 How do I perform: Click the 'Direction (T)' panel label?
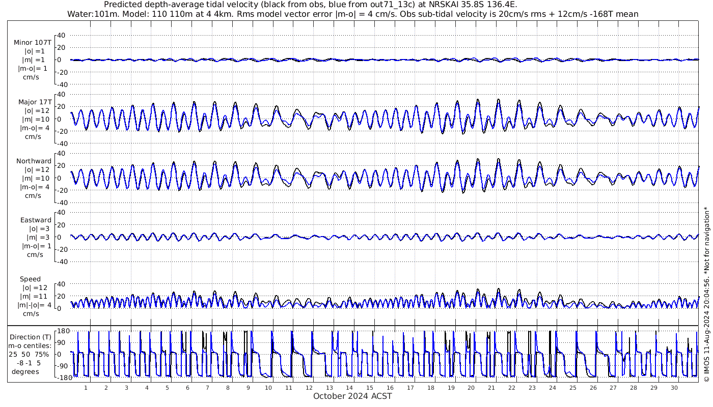pos(31,337)
